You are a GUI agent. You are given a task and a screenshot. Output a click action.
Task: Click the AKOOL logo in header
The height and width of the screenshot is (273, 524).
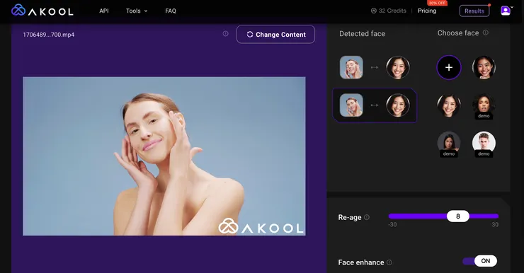[42, 11]
